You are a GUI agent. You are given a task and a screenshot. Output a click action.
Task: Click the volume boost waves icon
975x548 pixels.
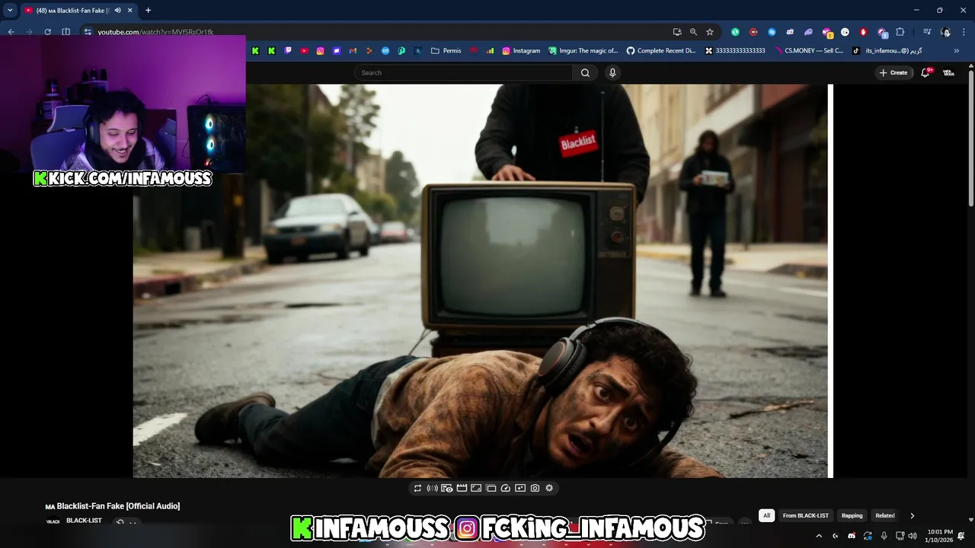pos(432,488)
